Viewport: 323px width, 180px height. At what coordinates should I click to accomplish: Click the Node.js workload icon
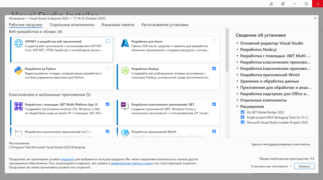tap(125, 71)
